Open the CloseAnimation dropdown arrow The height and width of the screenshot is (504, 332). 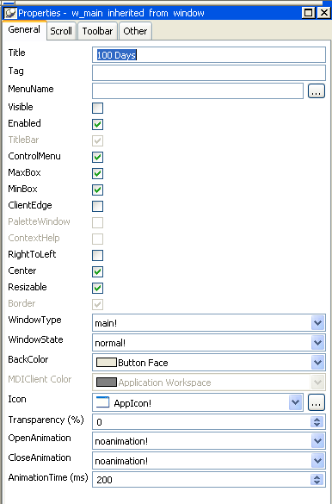(317, 461)
